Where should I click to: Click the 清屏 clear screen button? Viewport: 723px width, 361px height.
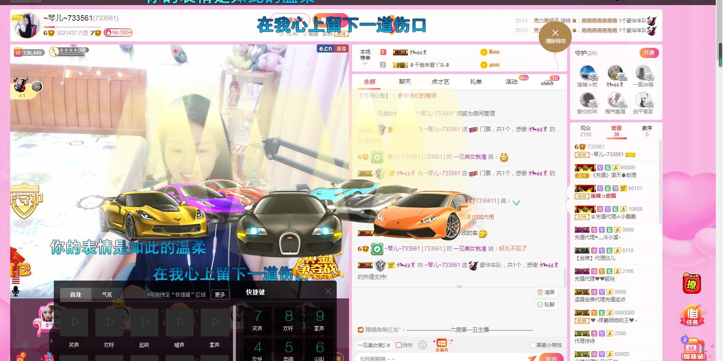pos(546,292)
